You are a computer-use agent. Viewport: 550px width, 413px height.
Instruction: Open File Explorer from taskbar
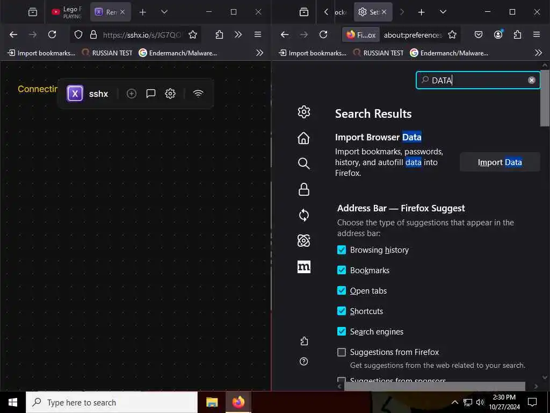(x=212, y=402)
